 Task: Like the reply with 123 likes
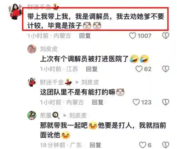coord(136,102)
